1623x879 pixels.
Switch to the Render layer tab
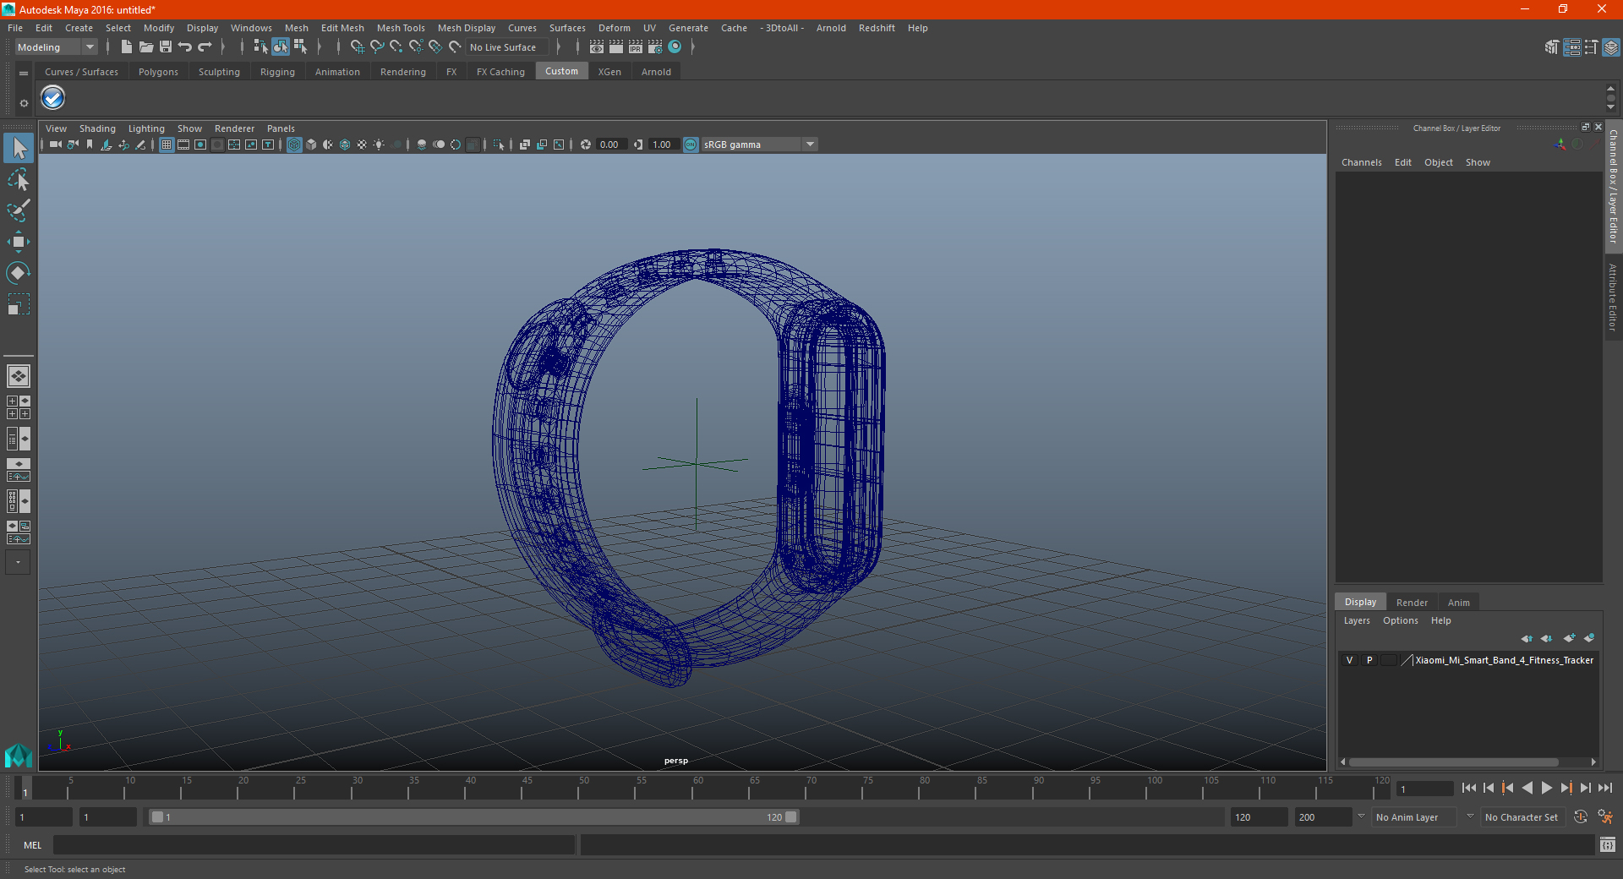[x=1412, y=603]
